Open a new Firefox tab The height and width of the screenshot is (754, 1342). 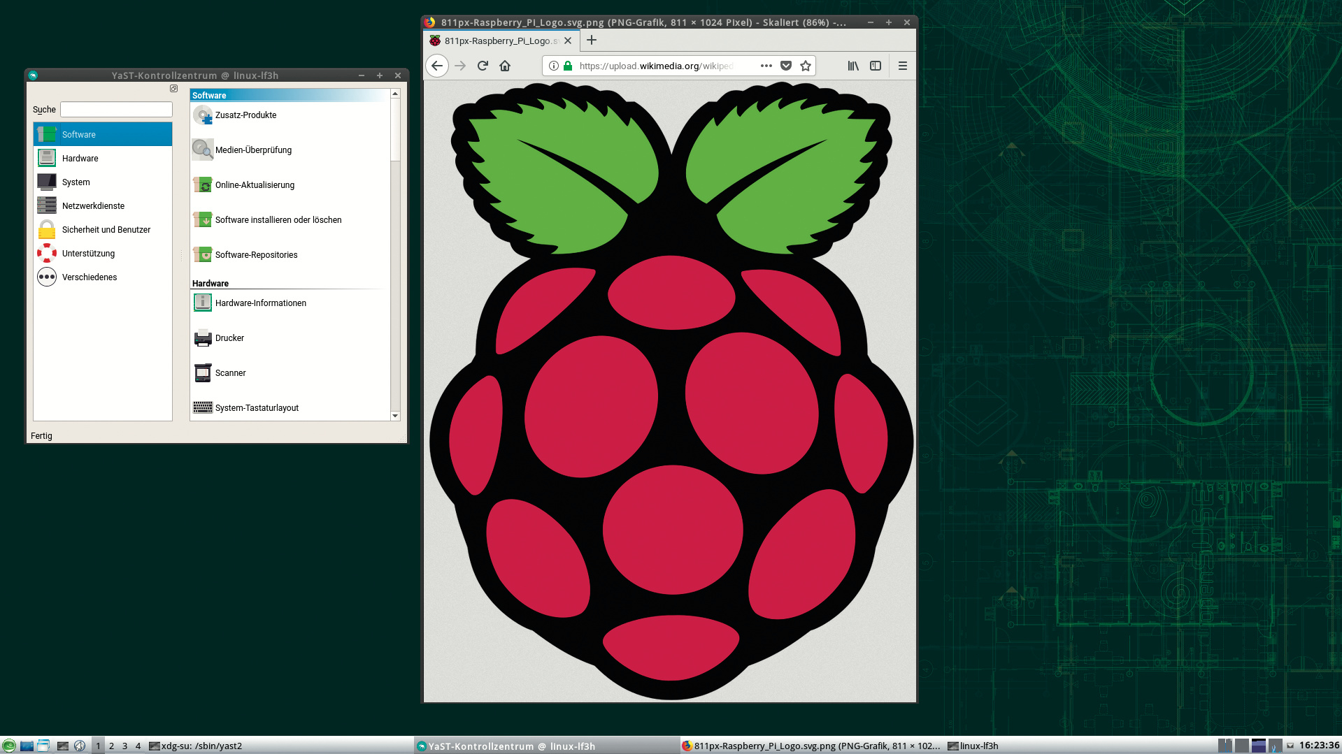592,41
